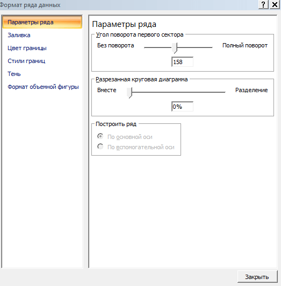Screen dimensions: 281x286
Task: Select the Параметры ряда category
Action: click(42, 22)
